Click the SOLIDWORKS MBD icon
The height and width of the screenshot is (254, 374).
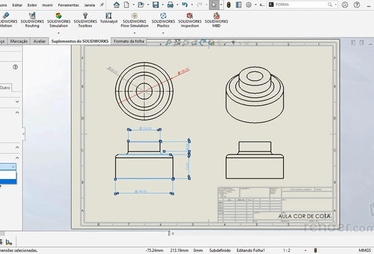tap(216, 20)
